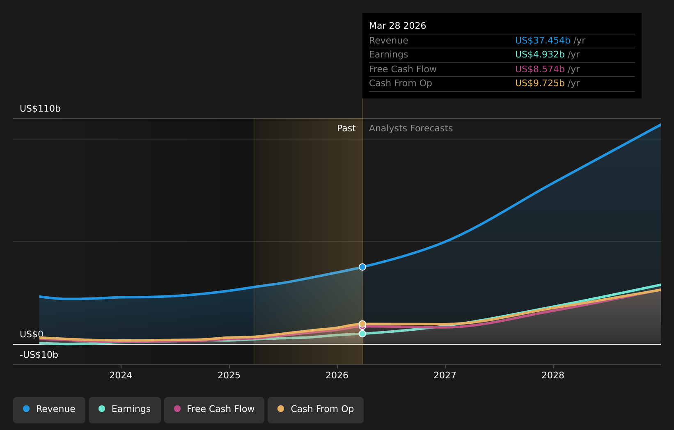674x430 pixels.
Task: Toggle the Earnings series legend button
Action: coord(125,410)
